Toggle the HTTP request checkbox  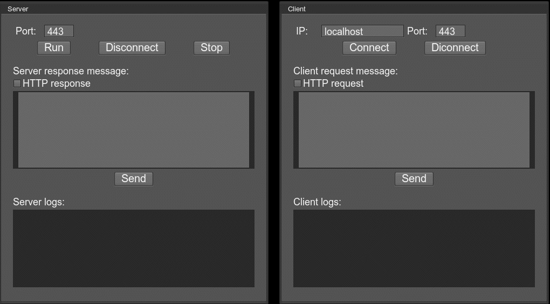298,84
